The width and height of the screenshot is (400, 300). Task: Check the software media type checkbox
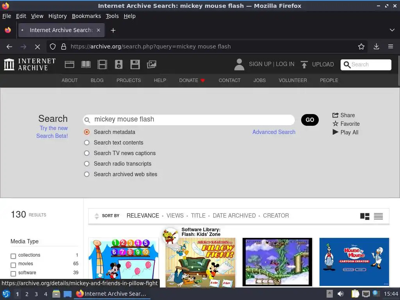coord(13,274)
